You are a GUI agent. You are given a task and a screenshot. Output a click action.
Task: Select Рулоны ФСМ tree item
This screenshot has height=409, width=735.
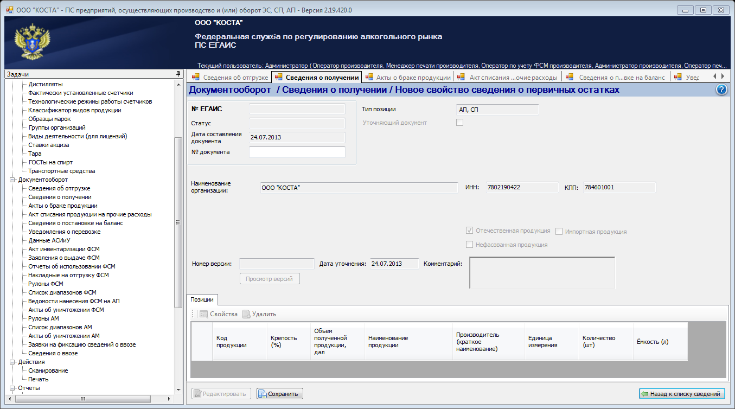coord(46,284)
